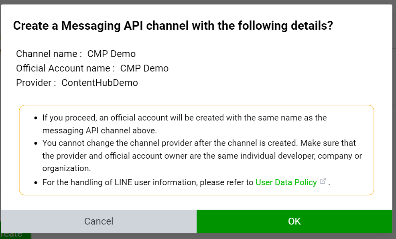Click the 'Create a Messaging API channel' dialog heading
Screen dimensions: 396x239
pos(173,26)
